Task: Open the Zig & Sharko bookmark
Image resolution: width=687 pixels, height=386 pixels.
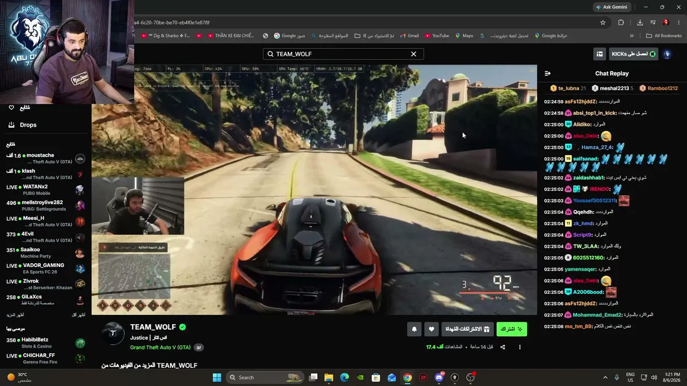Action: pyautogui.click(x=165, y=36)
